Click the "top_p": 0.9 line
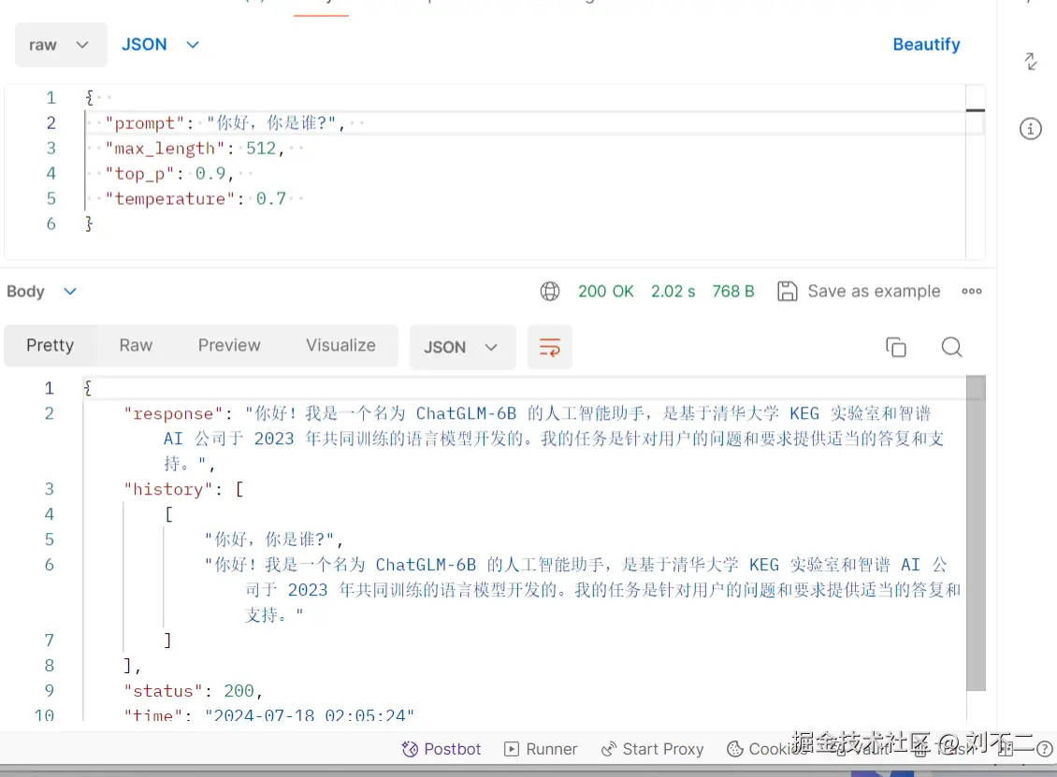This screenshot has width=1057, height=777. coord(169,174)
